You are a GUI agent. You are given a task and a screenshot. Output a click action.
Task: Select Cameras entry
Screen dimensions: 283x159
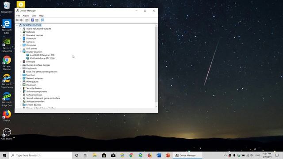coord(31,42)
